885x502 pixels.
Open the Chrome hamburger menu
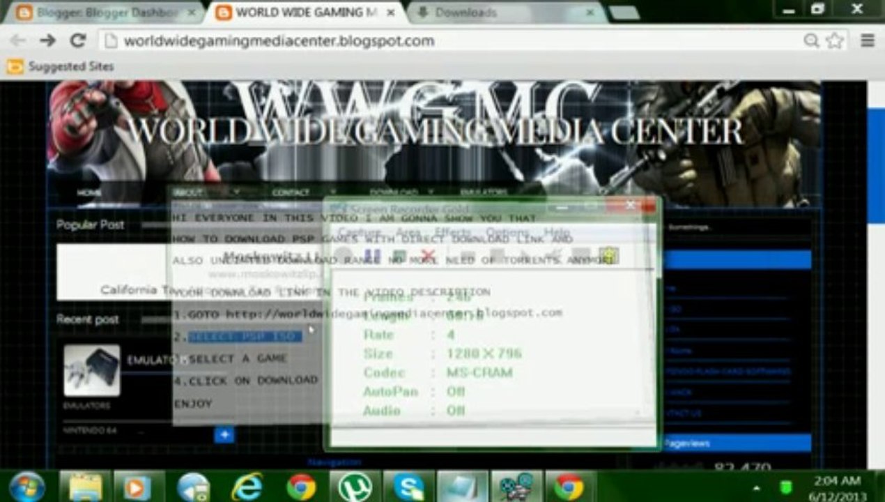(868, 40)
